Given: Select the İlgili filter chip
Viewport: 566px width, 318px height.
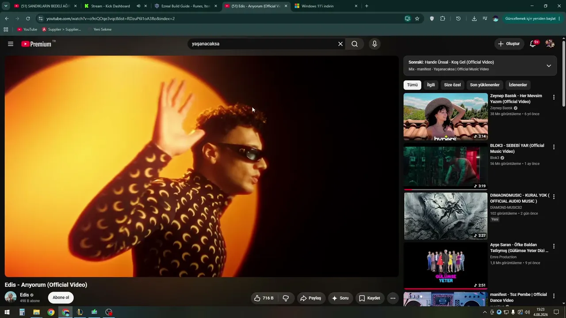Looking at the screenshot, I should pos(431,85).
